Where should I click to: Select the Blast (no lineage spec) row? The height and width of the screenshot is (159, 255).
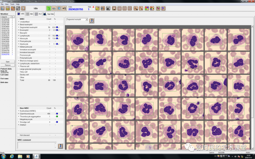(x=40, y=61)
